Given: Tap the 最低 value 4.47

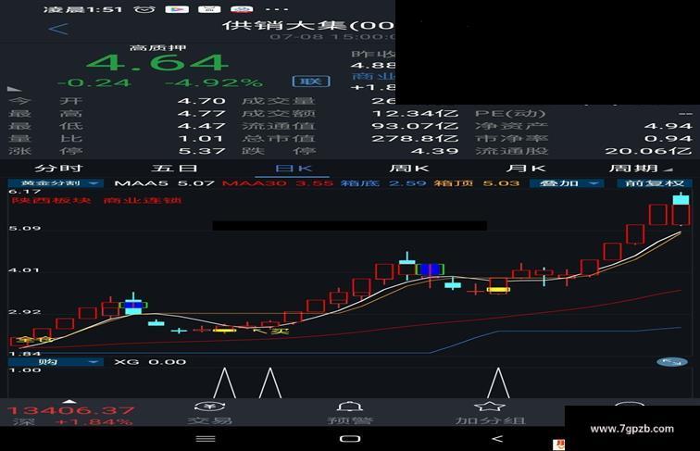Looking at the screenshot, I should [201, 126].
